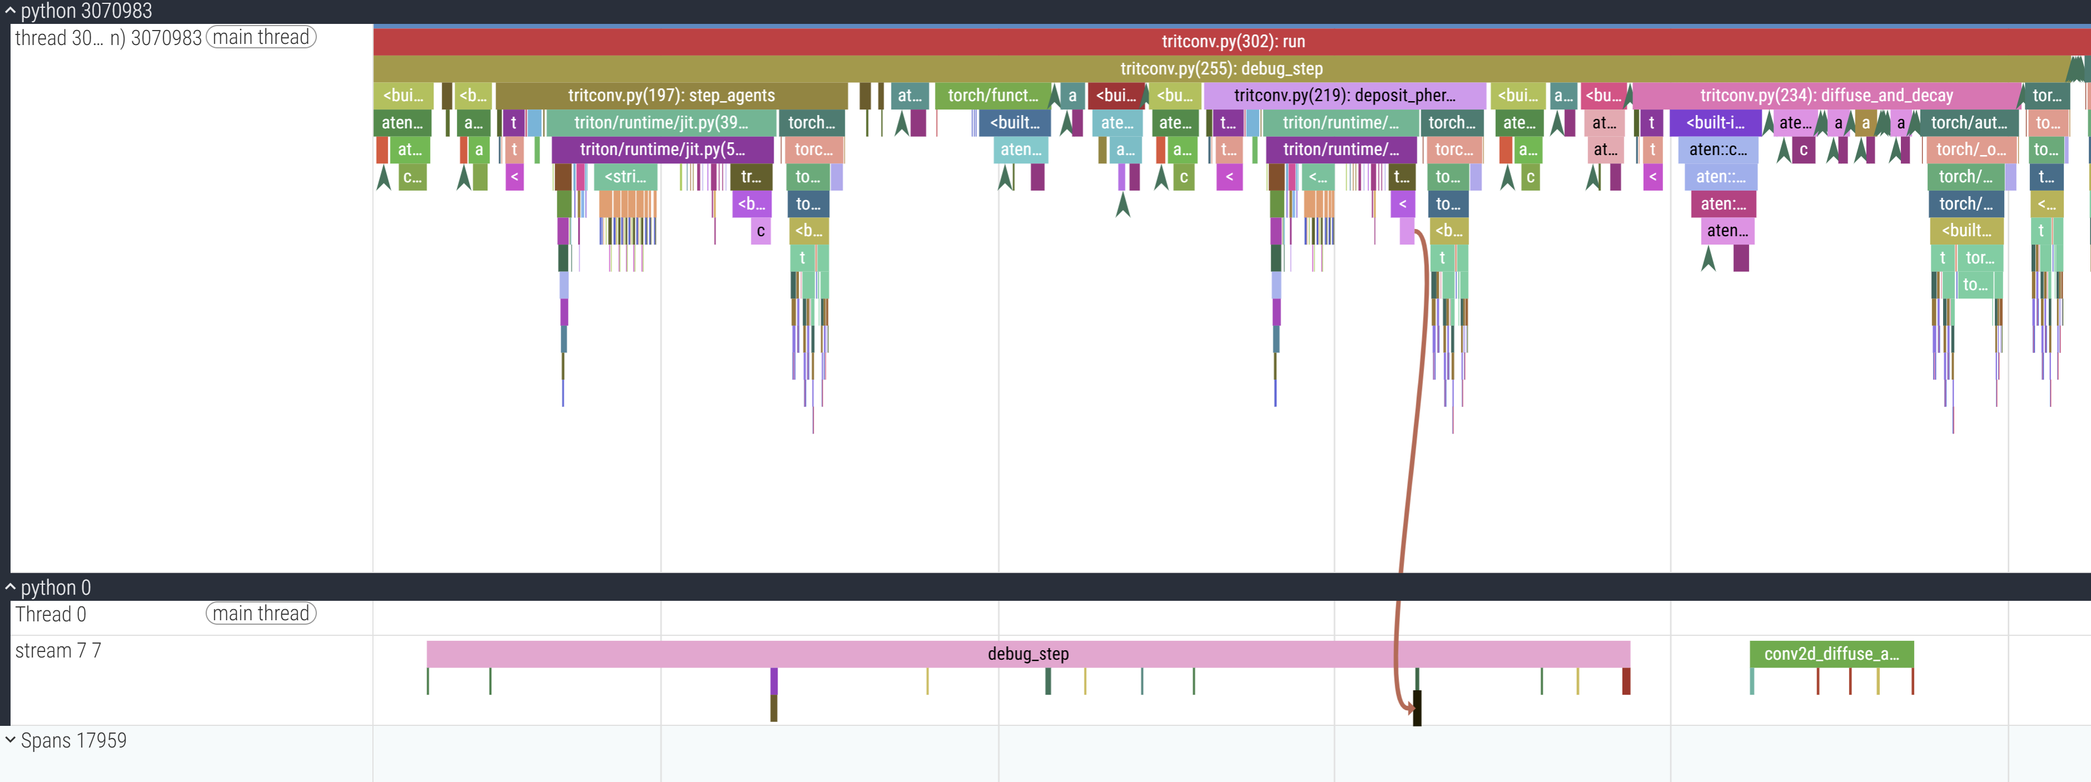This screenshot has width=2091, height=782.
Task: Select the pink debug_step slice on stream 7
Action: tap(1027, 654)
